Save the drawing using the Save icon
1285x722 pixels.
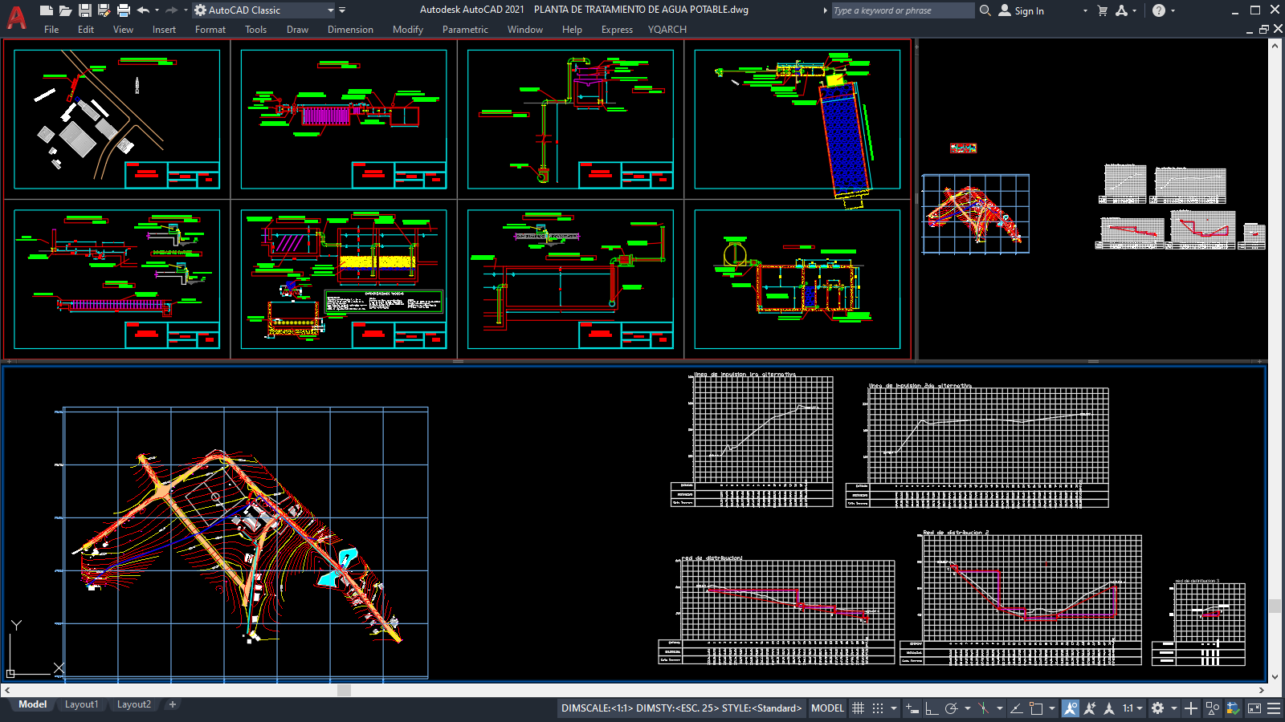point(83,10)
